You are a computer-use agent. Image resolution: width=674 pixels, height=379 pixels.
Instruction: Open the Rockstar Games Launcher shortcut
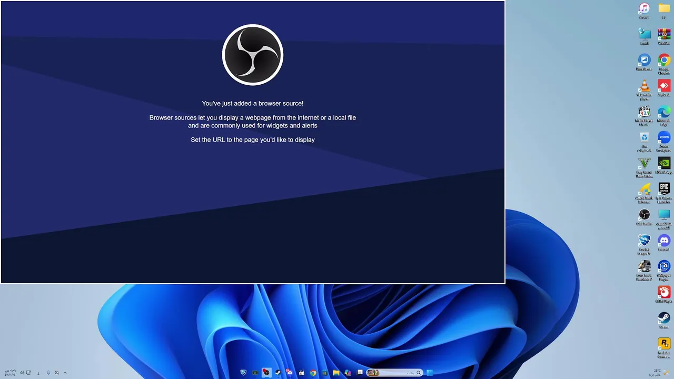(664, 347)
